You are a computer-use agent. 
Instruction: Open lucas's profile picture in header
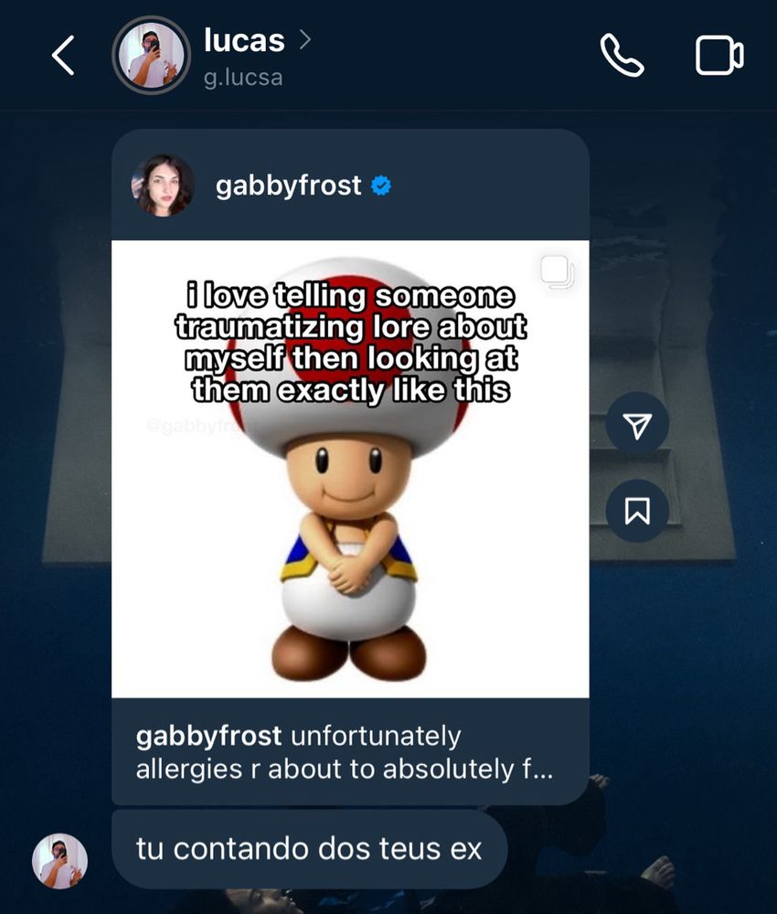point(151,56)
